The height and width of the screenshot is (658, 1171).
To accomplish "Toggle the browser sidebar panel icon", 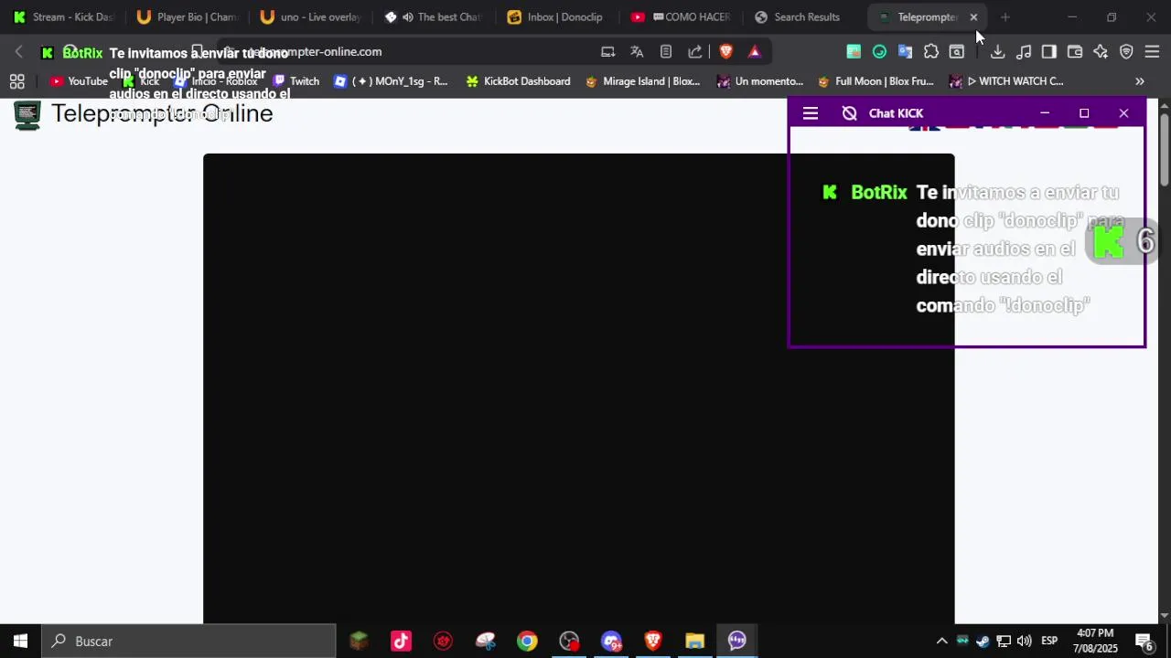I will click(x=1049, y=52).
